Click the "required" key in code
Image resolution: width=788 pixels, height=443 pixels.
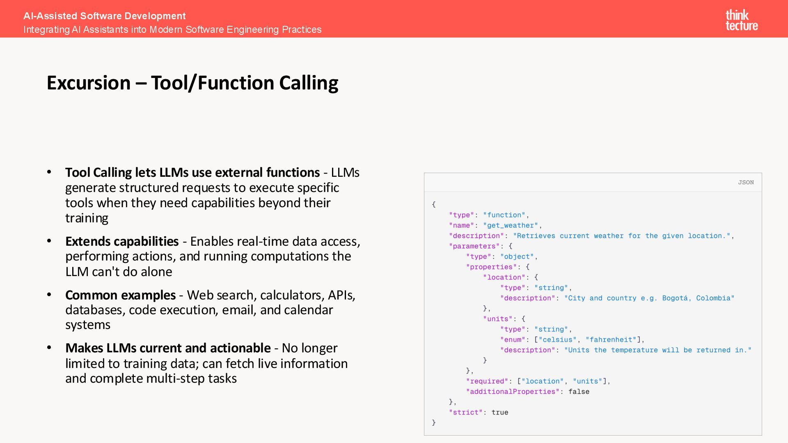pos(487,381)
